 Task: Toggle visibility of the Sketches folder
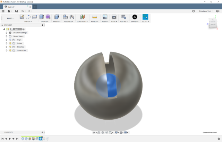(10, 47)
